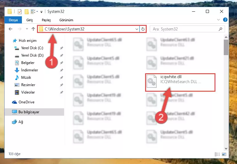Open the address bar history dropdown

(137, 29)
